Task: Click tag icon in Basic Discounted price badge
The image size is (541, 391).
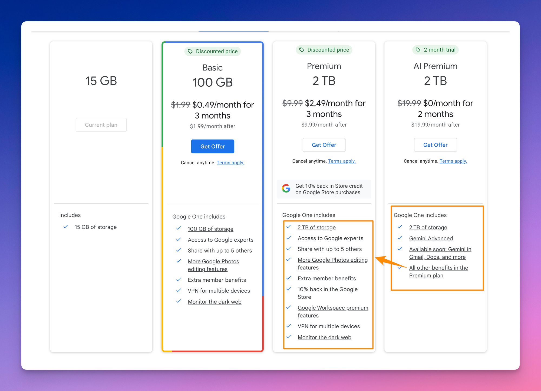Action: [190, 51]
